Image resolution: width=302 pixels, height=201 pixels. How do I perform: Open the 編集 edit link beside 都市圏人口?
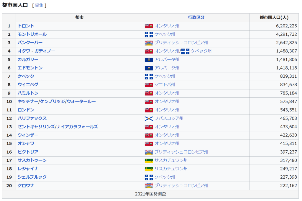tap(39, 5)
